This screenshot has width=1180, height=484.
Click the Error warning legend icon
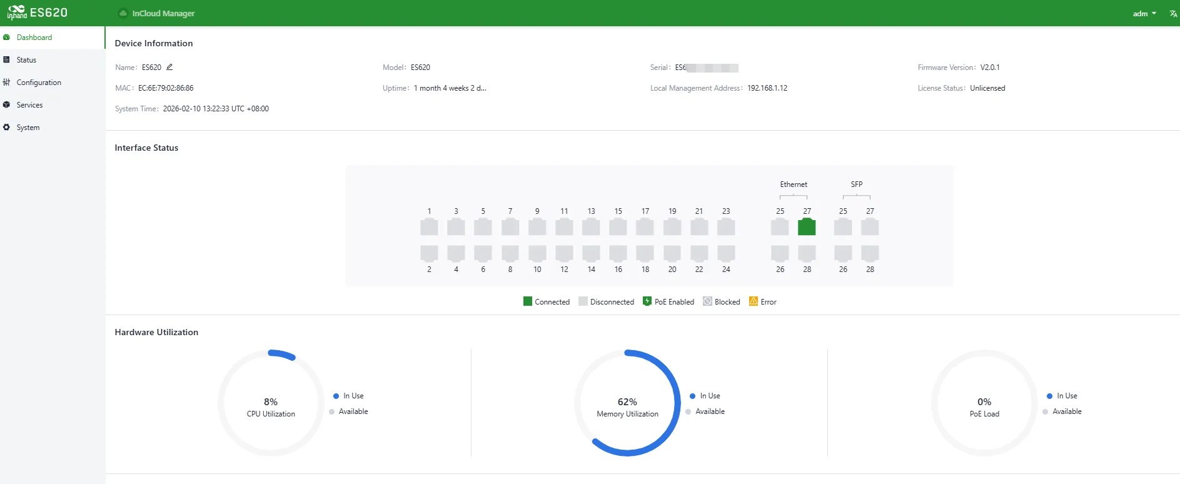point(754,301)
